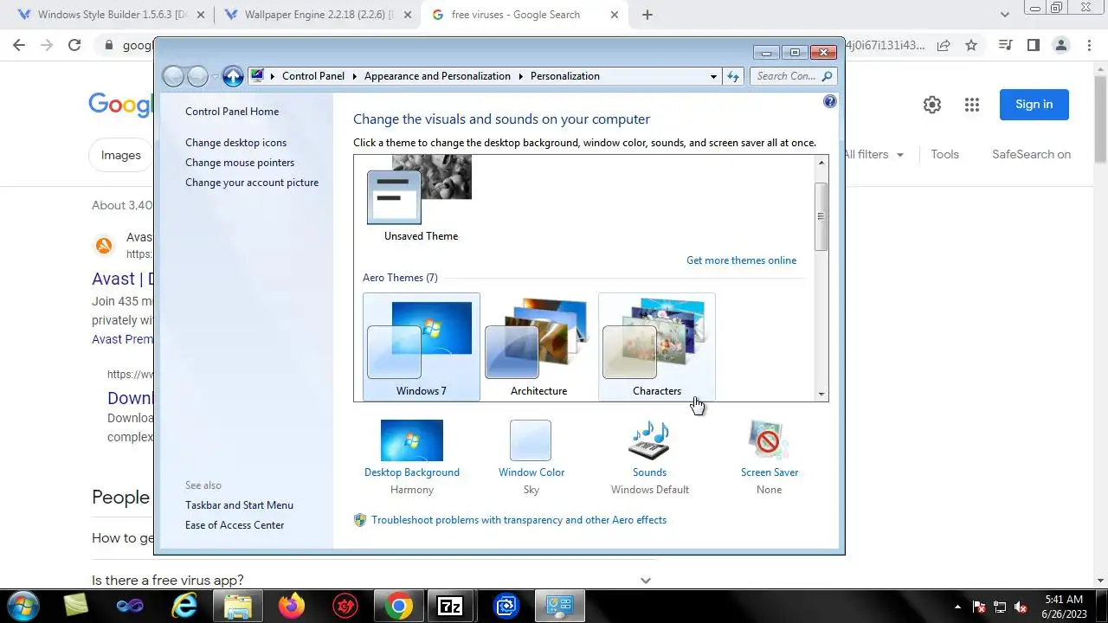Open Windows Explorer folder in taskbar
The width and height of the screenshot is (1108, 623).
pos(238,606)
